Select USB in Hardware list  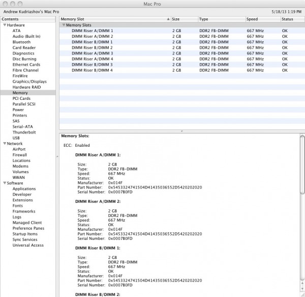[16, 138]
